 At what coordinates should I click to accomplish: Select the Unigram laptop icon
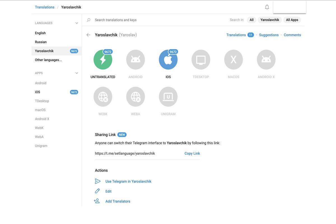click(168, 97)
